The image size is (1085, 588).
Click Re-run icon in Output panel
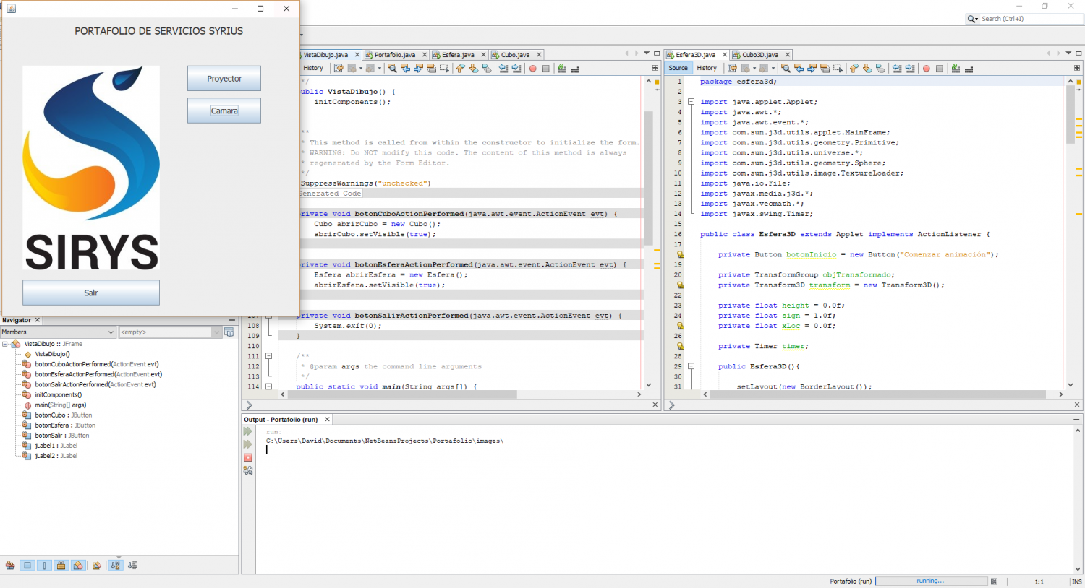[248, 431]
